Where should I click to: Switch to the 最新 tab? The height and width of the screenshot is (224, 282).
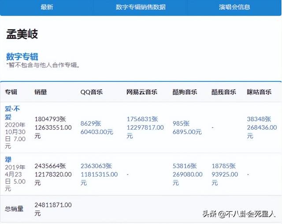(47, 7)
